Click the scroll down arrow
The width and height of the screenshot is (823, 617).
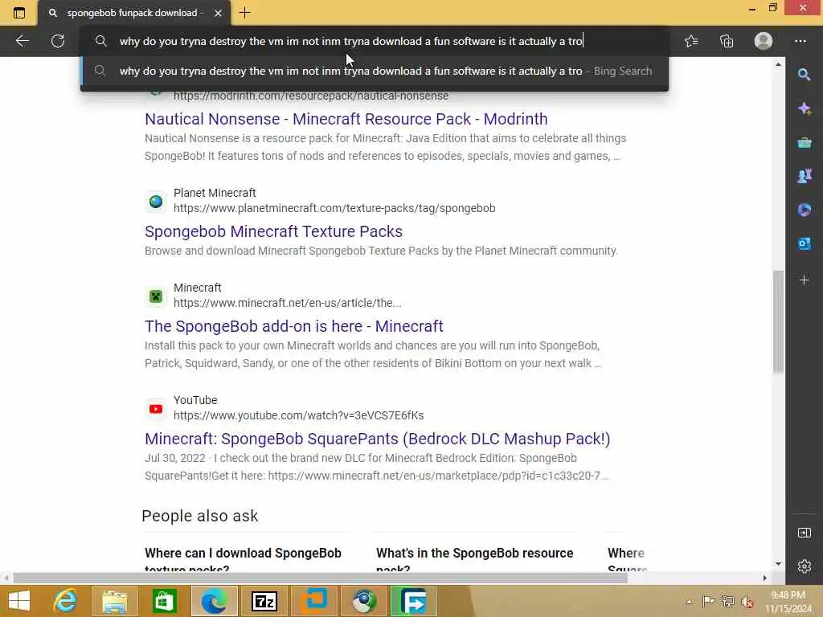pos(778,564)
